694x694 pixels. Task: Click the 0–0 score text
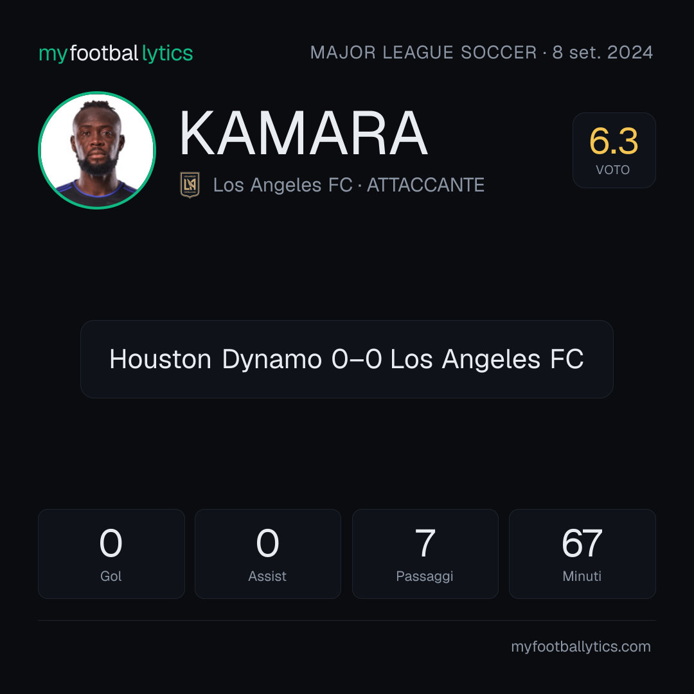[356, 359]
